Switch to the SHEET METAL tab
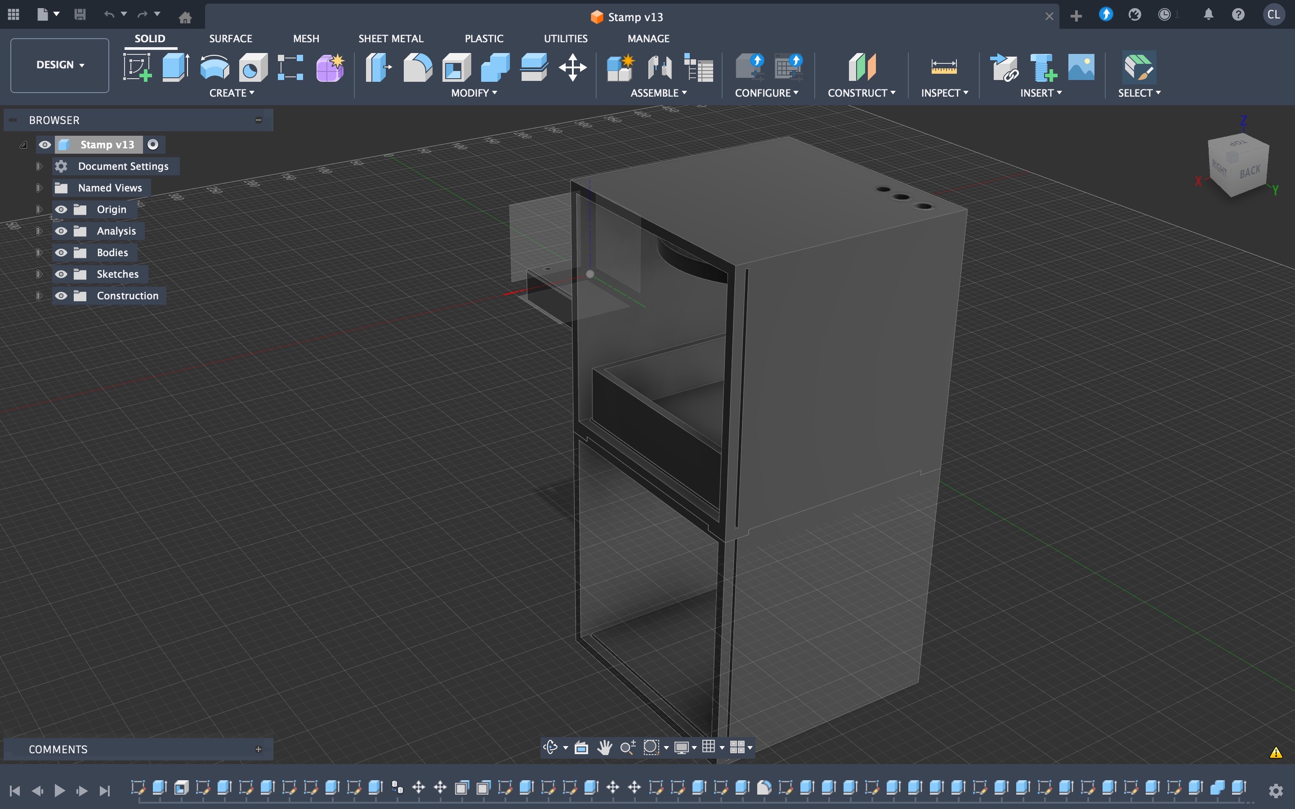 click(x=391, y=39)
